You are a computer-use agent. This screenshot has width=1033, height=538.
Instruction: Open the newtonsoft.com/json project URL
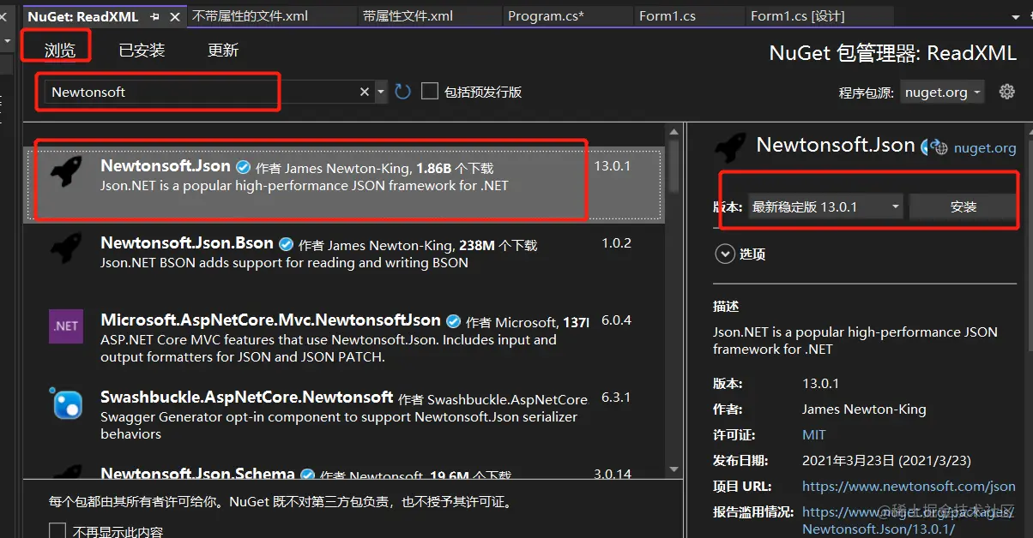coord(909,486)
